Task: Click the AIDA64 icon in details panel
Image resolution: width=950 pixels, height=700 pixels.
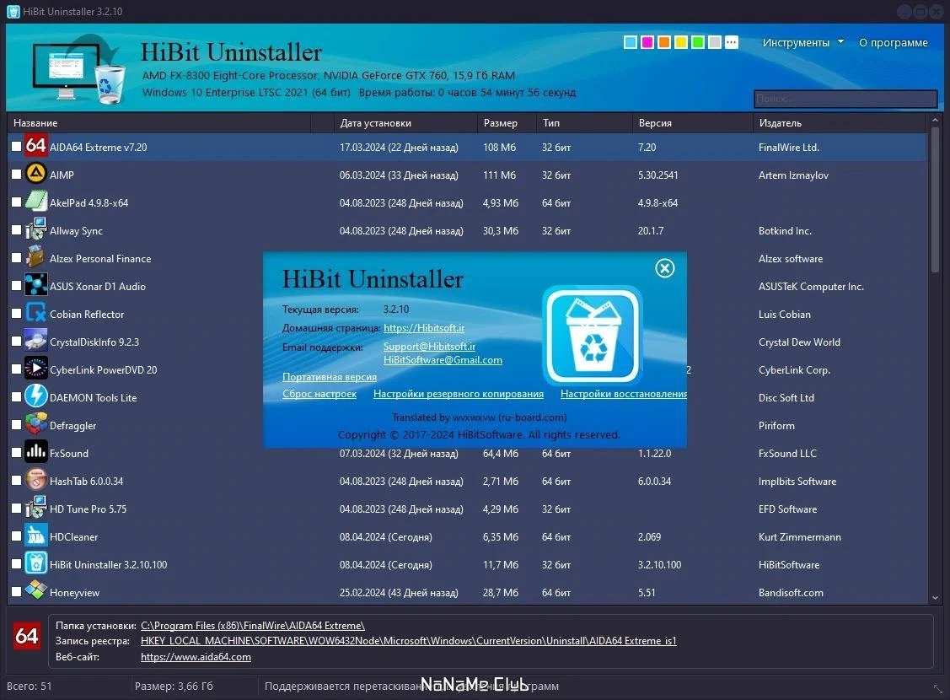Action: click(x=27, y=636)
